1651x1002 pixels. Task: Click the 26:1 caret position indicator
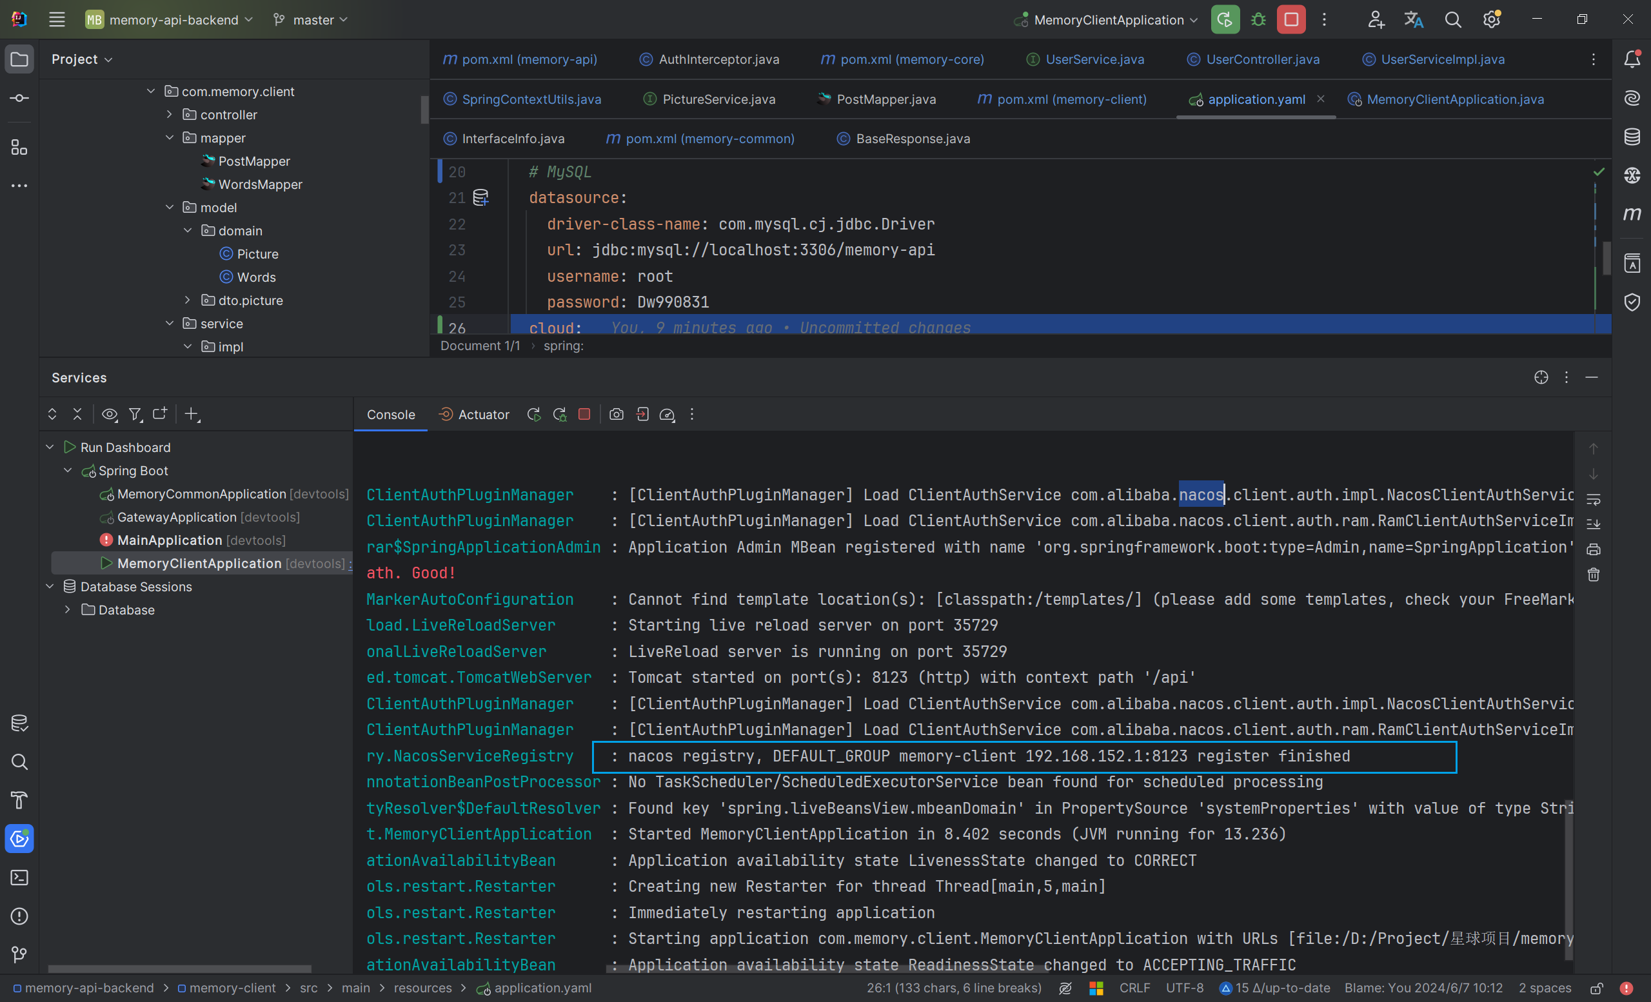coord(953,988)
